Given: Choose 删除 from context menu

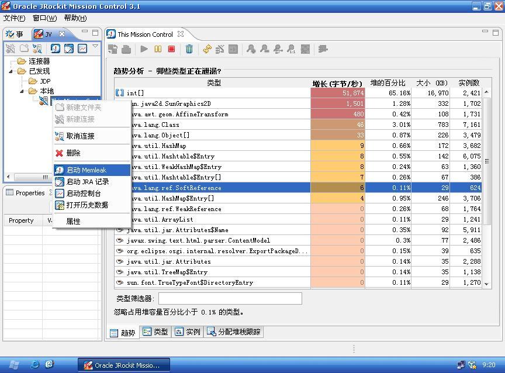Looking at the screenshot, I should [x=92, y=153].
